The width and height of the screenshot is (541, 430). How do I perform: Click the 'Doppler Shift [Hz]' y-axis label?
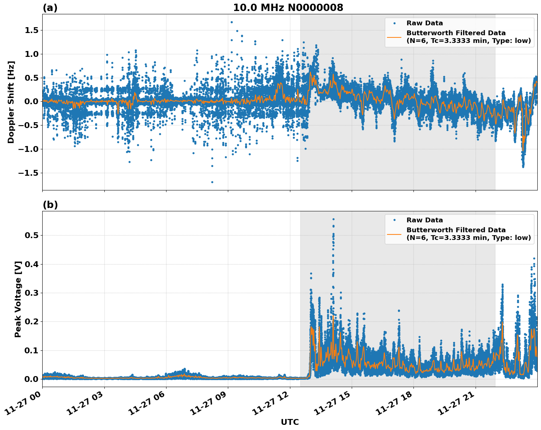11,102
